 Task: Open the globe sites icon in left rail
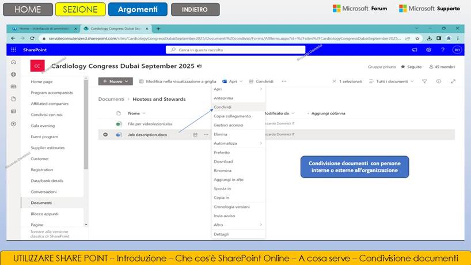pos(13,74)
